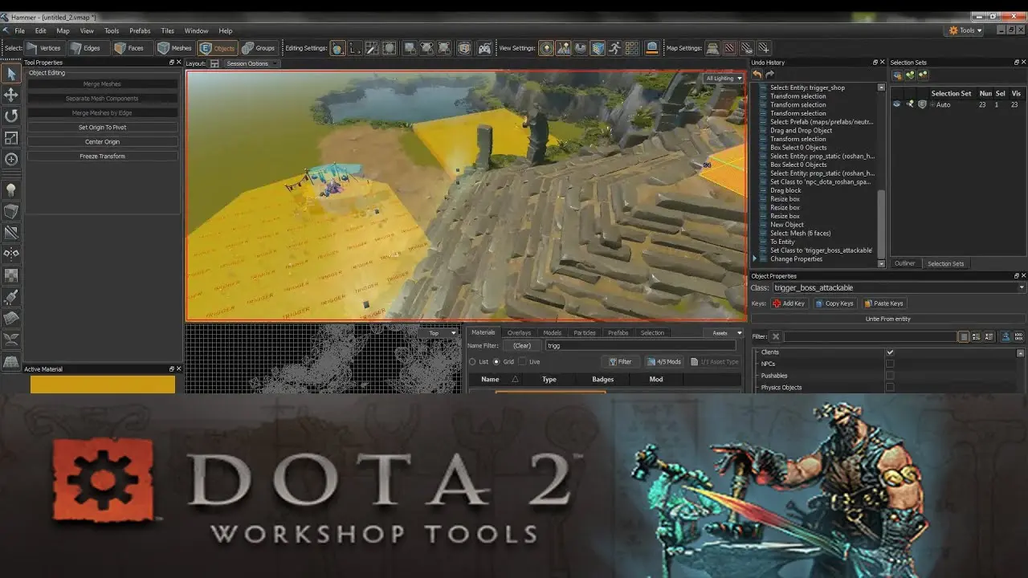
Task: Click the Set Origin To Pivot button
Action: tap(102, 128)
